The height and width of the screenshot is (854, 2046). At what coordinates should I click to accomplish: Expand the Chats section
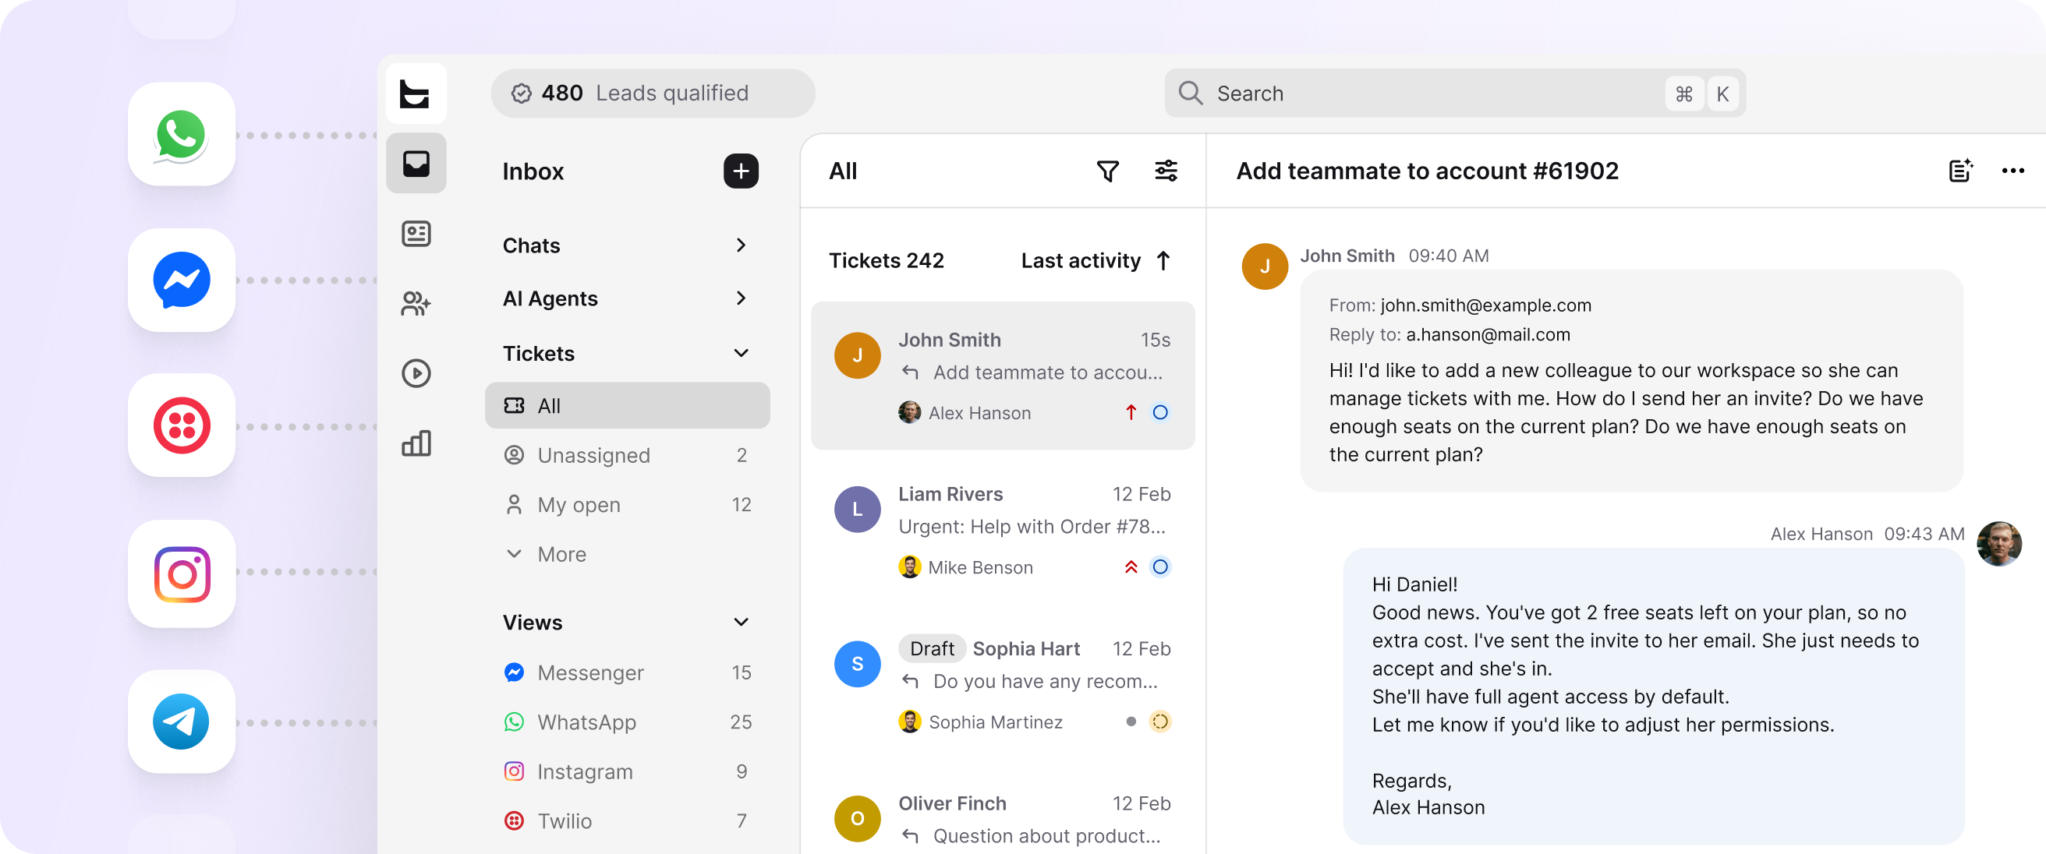click(x=627, y=245)
